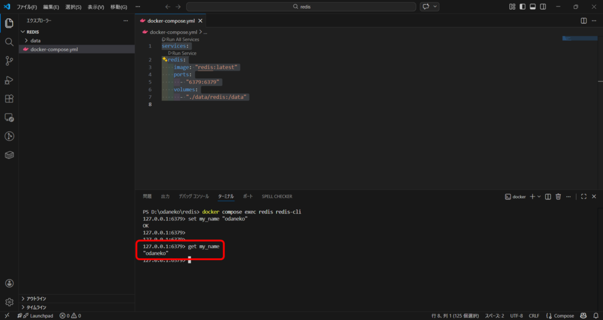Click the Run All Services link

pyautogui.click(x=183, y=39)
